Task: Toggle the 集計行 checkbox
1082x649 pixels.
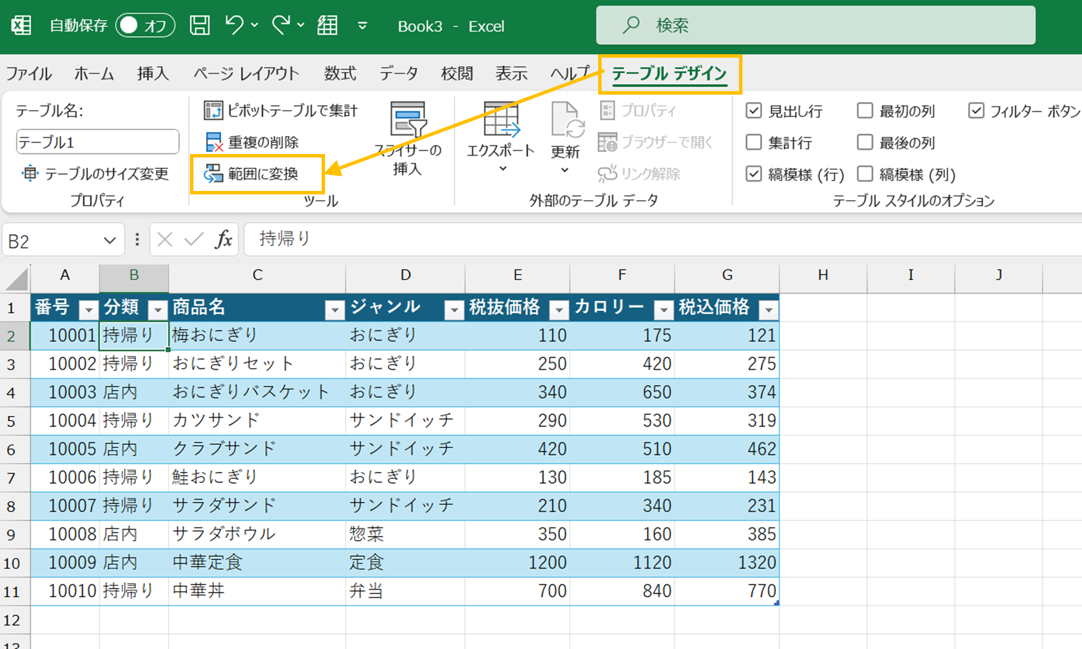Action: pos(753,142)
